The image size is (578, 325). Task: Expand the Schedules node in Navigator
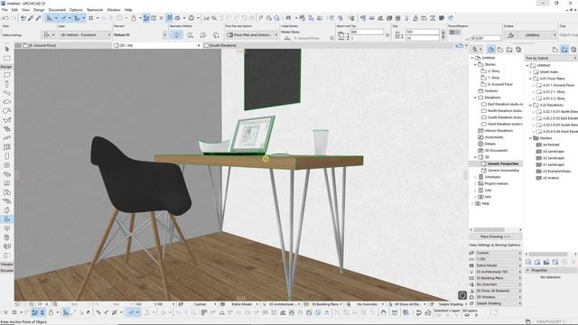[475, 177]
